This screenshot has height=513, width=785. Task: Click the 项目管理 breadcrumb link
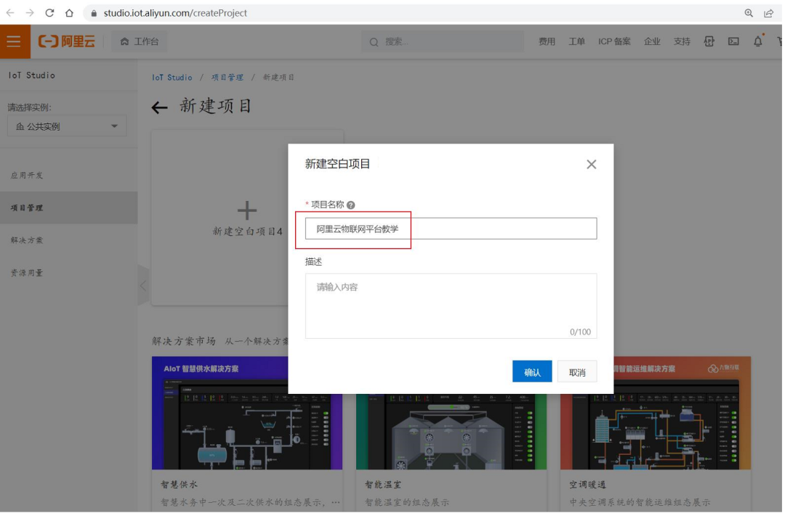(228, 78)
